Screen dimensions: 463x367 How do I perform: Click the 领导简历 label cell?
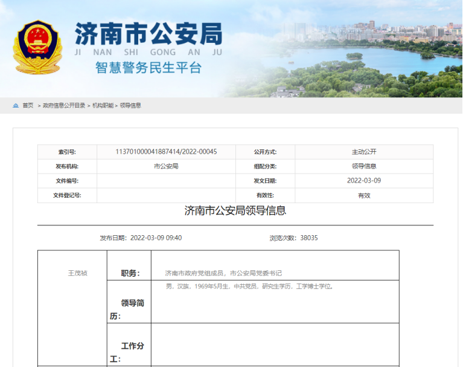(129, 302)
